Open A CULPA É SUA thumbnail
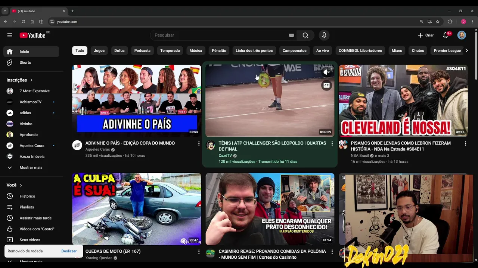478x268 pixels. (x=137, y=209)
